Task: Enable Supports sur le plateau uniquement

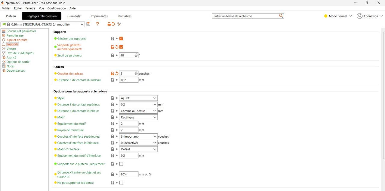Action: pyautogui.click(x=121, y=164)
